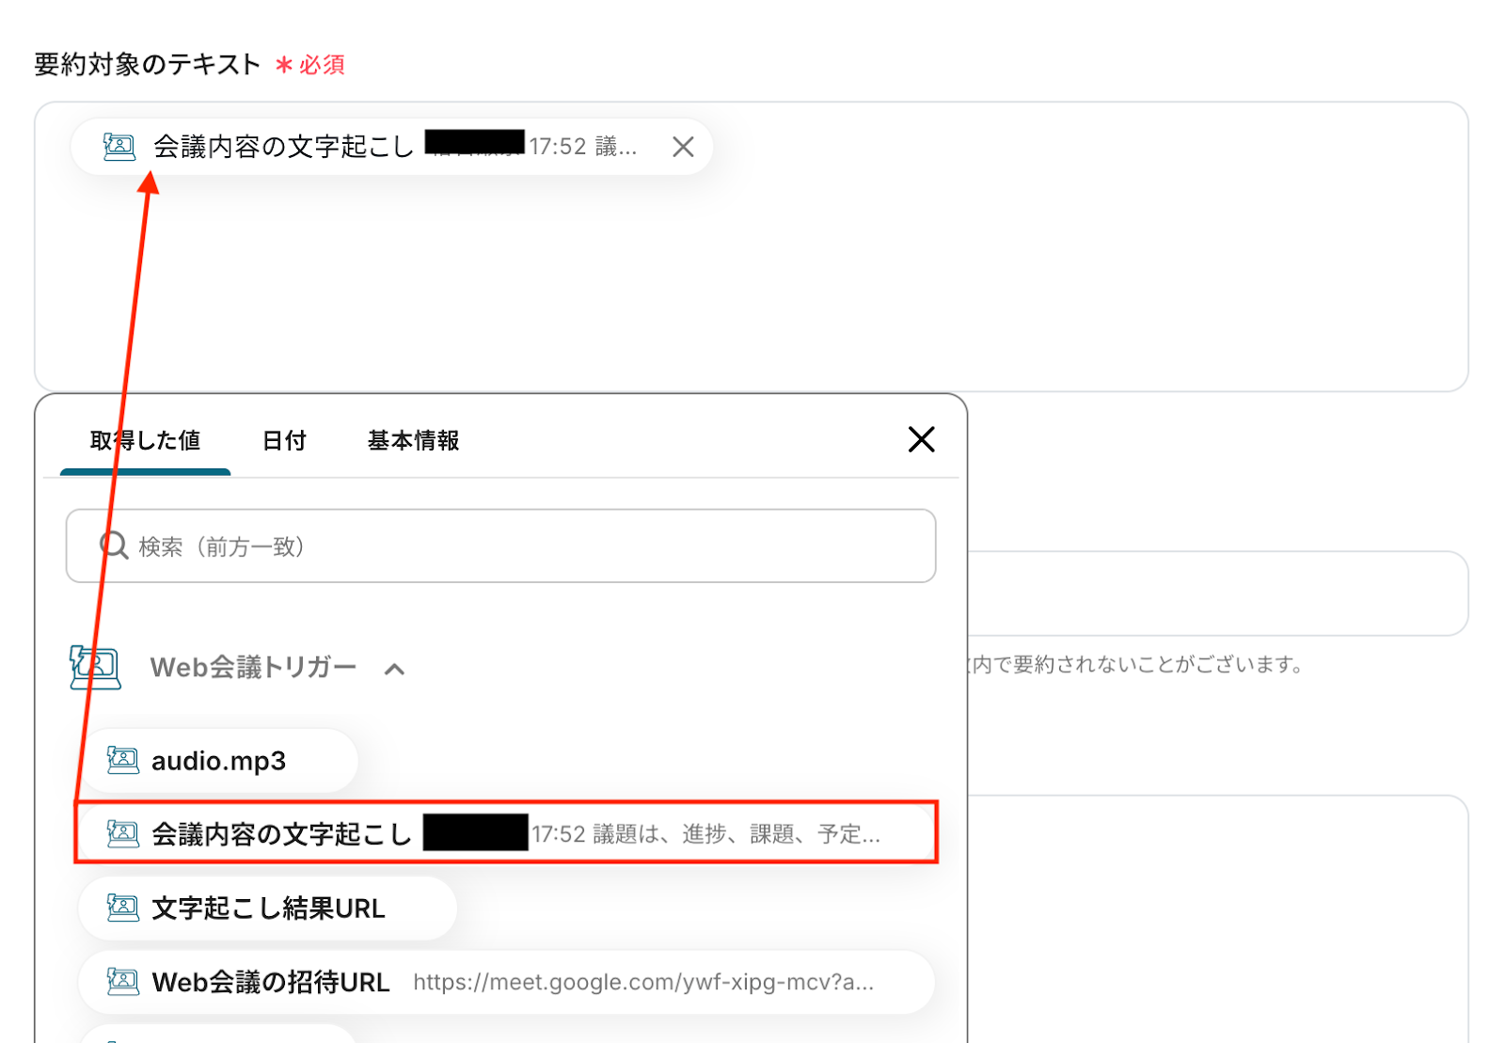Click the 文字起こし結果URL item icon
1505x1043 pixels.
(x=122, y=908)
